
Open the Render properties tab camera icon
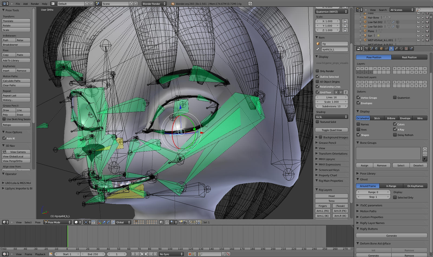[x=367, y=49]
